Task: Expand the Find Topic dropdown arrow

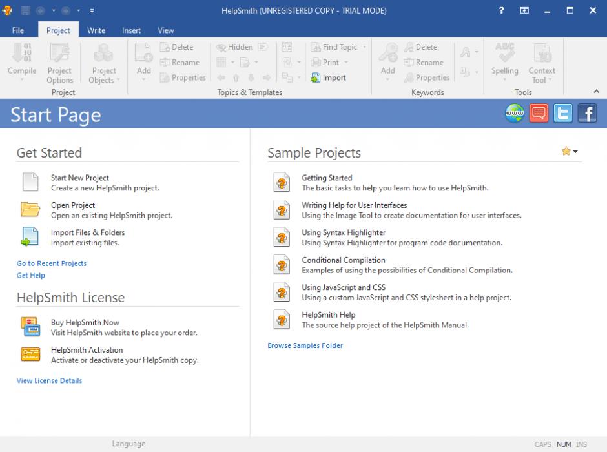Action: click(x=364, y=47)
